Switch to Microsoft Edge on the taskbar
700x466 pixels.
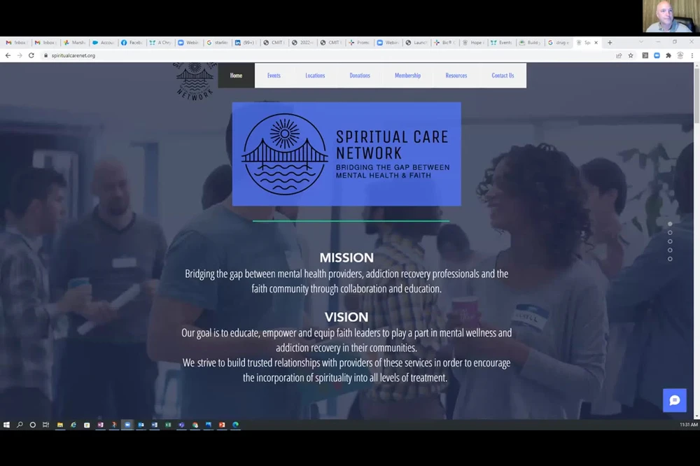tap(235, 425)
